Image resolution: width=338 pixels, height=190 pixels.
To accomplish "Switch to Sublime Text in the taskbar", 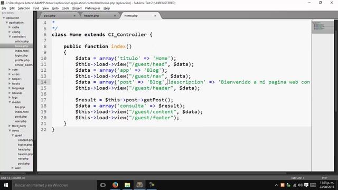I will click(139, 185).
